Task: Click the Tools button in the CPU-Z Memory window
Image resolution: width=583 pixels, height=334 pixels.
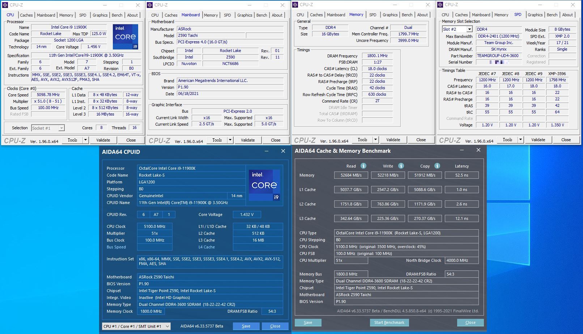Action: click(x=362, y=140)
